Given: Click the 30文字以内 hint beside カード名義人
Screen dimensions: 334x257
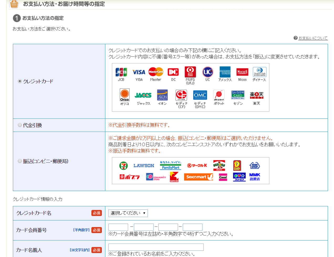Looking at the screenshot, I should (80, 250).
